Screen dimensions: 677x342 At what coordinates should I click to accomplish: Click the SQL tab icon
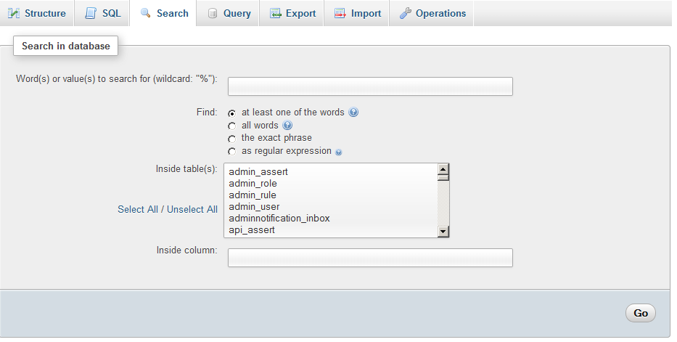[x=90, y=13]
